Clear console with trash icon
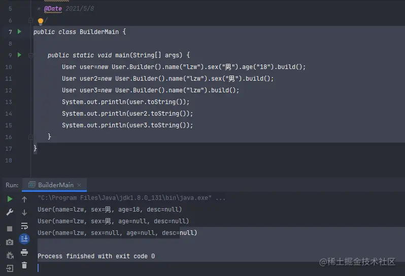 pyautogui.click(x=24, y=265)
